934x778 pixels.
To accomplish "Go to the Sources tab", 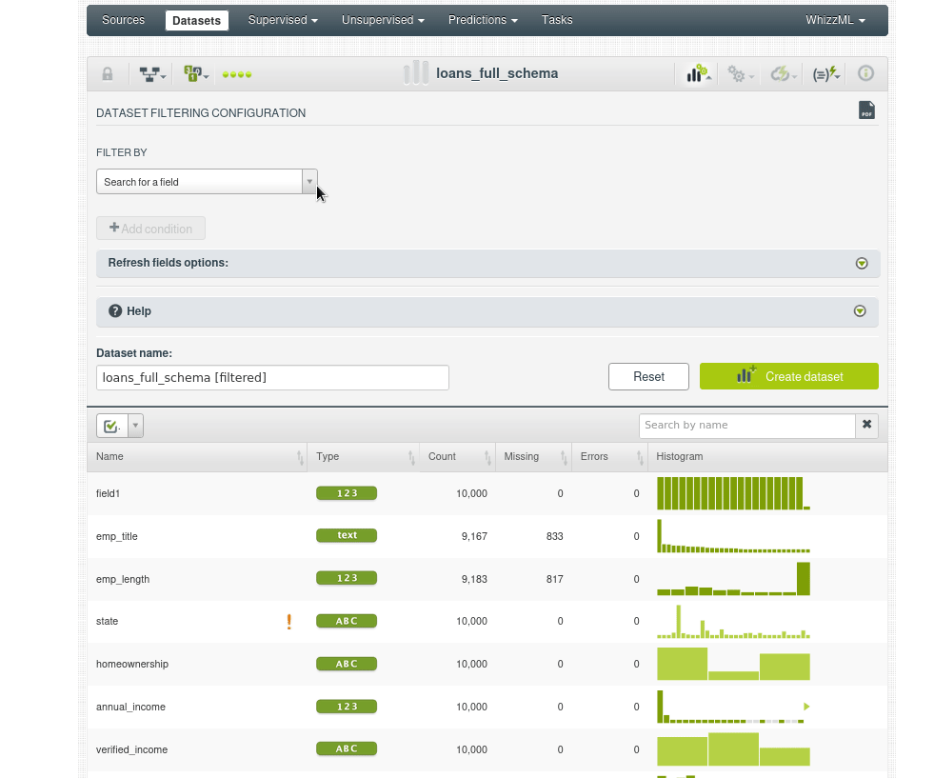I will coord(124,20).
